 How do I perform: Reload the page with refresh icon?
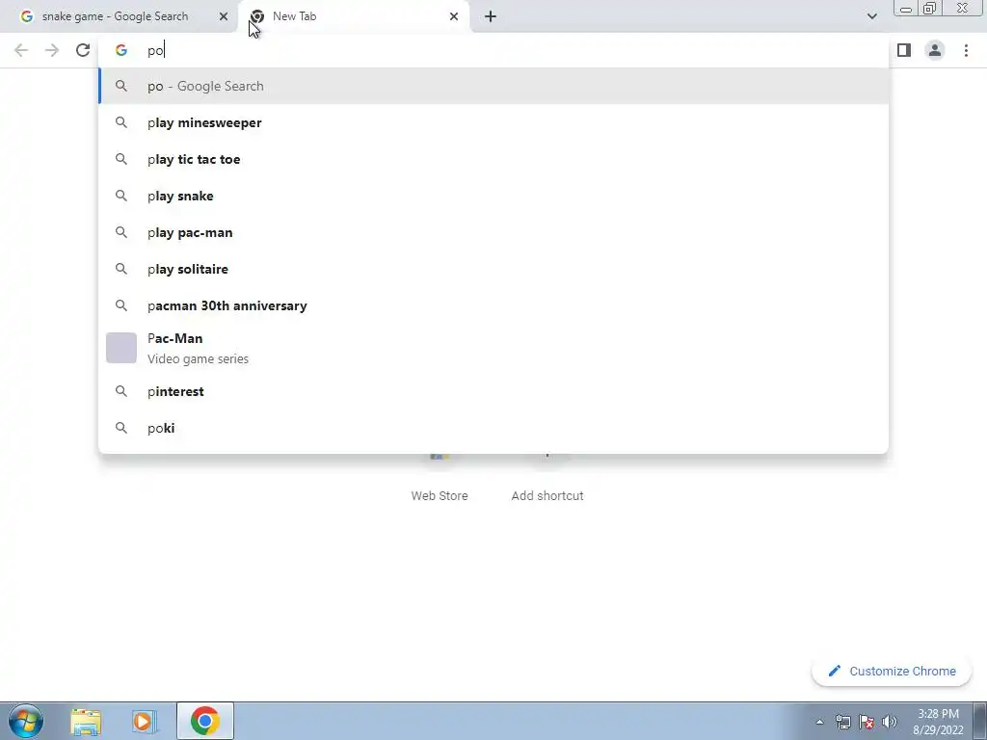click(83, 50)
